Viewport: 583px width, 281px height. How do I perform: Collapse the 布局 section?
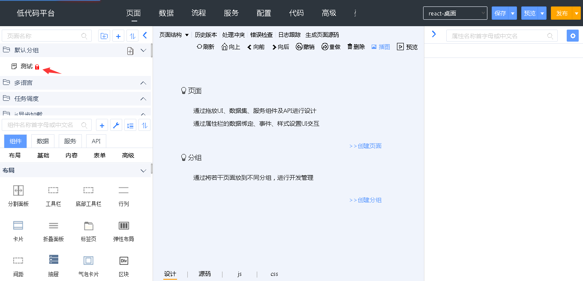144,171
